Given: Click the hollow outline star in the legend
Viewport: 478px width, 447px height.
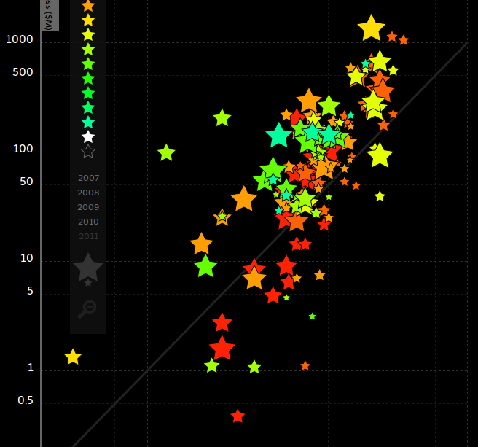Looking at the screenshot, I should pyautogui.click(x=88, y=152).
